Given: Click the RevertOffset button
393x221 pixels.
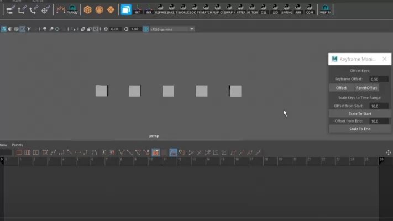Looking at the screenshot, I should 366,88.
